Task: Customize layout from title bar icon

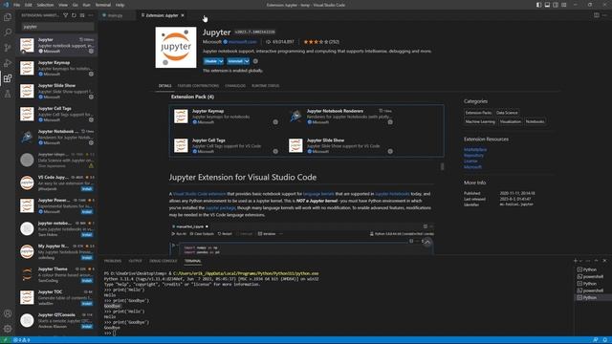Action: (564, 5)
